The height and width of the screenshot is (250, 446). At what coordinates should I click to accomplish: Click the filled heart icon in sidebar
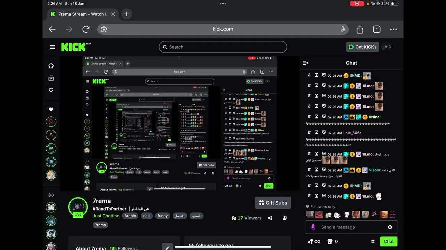pyautogui.click(x=51, y=109)
